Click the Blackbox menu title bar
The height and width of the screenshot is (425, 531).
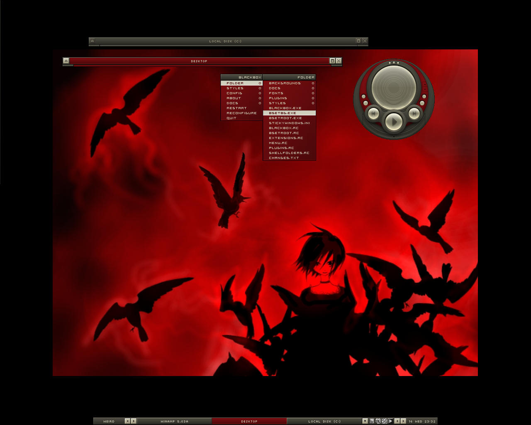[241, 77]
